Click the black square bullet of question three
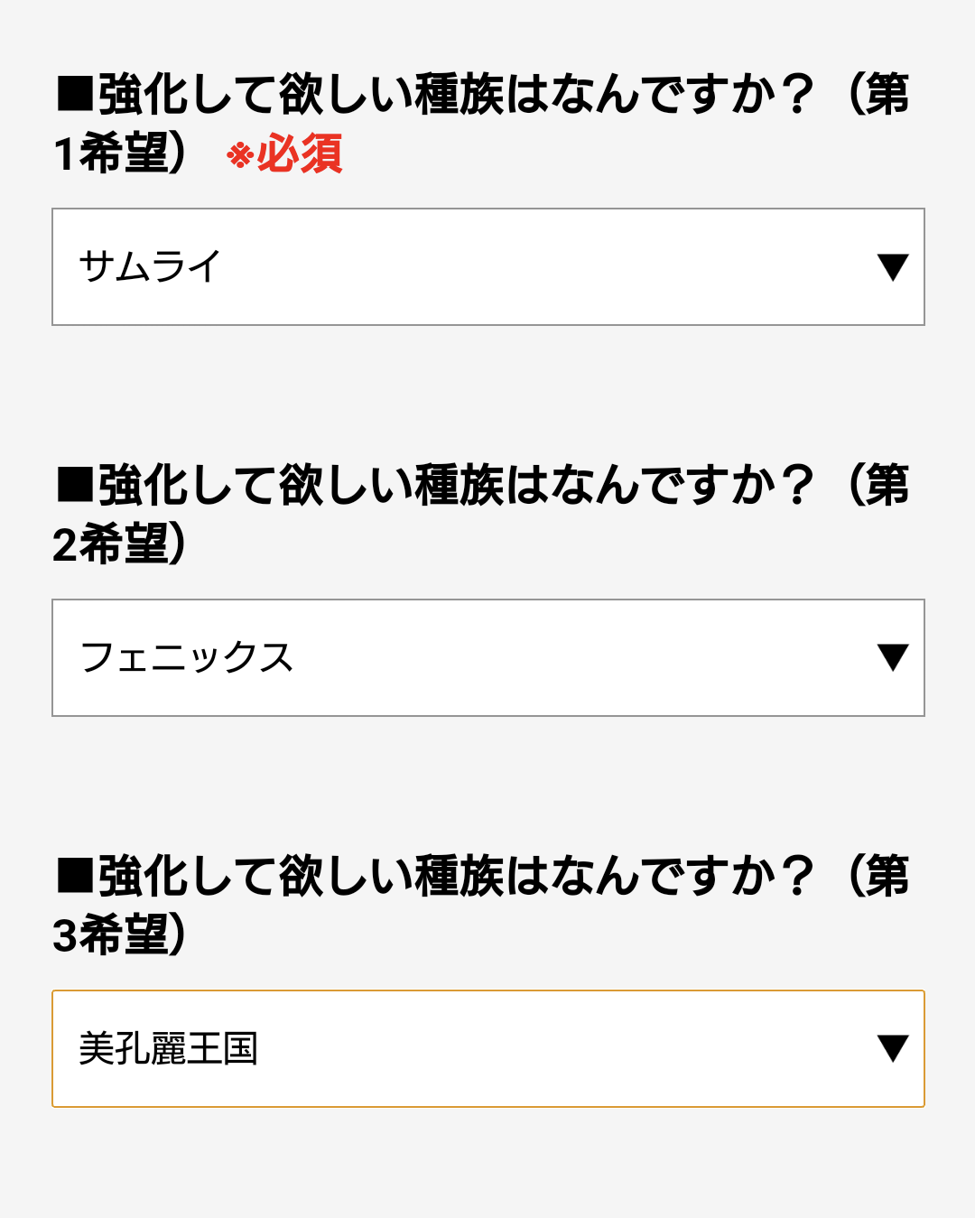Viewport: 975px width, 1218px height. [75, 877]
